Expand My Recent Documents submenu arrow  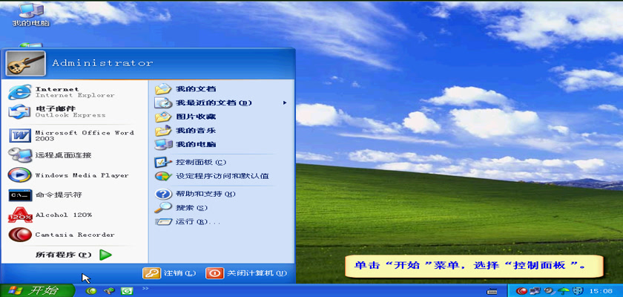285,103
